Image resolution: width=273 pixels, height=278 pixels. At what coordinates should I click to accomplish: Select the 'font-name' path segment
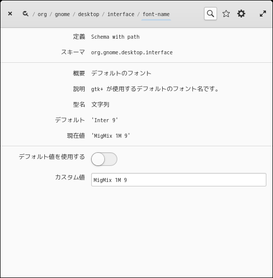(156, 14)
